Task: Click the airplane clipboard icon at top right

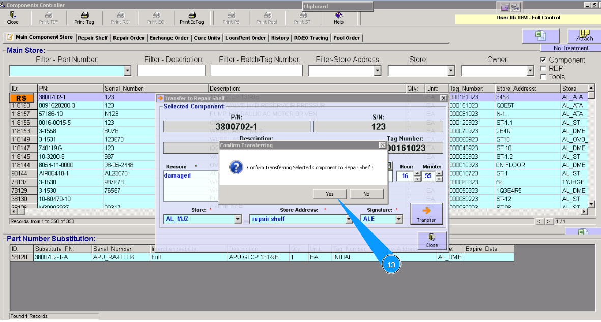Action: click(516, 7)
